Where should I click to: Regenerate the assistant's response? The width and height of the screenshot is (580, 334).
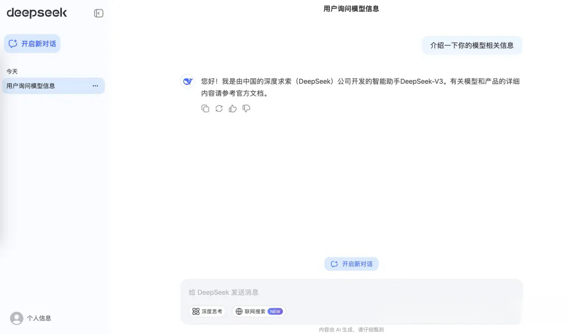pyautogui.click(x=219, y=108)
